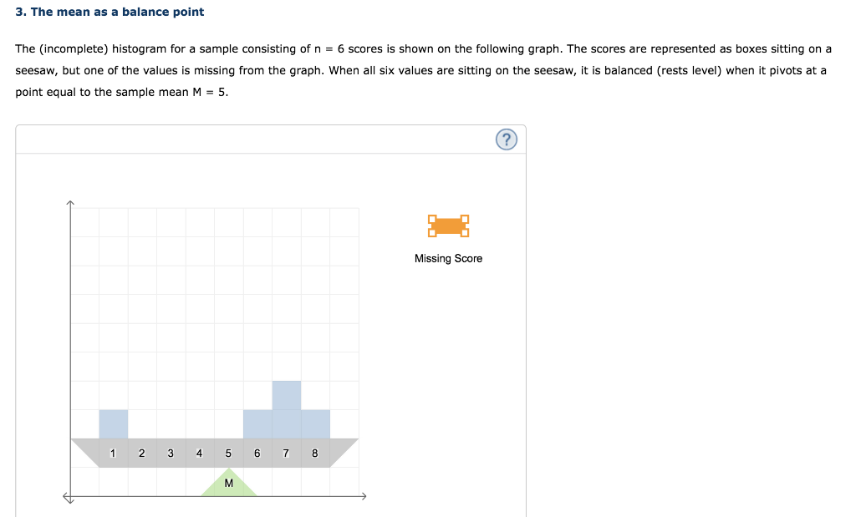
Task: Select the top stacked box above 7
Action: [x=285, y=394]
